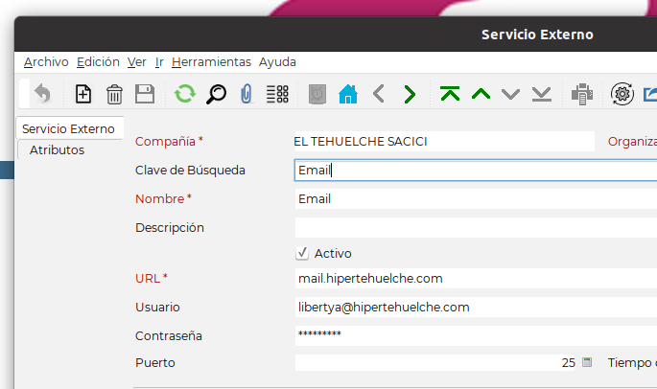Viewport: 657px width, 389px height.
Task: Click the Compañía field showing EL TEHUELCHE SACICI
Action: pyautogui.click(x=444, y=142)
